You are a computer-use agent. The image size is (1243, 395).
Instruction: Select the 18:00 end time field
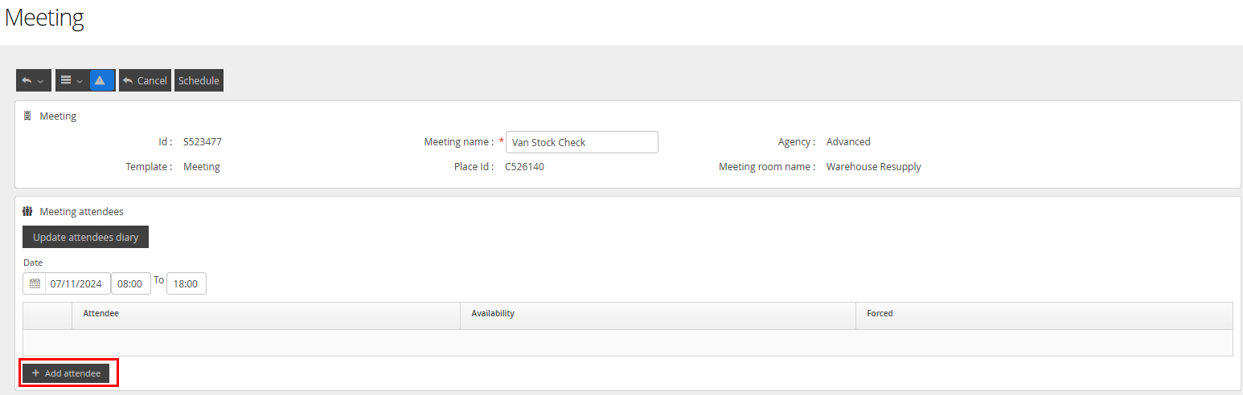click(186, 283)
